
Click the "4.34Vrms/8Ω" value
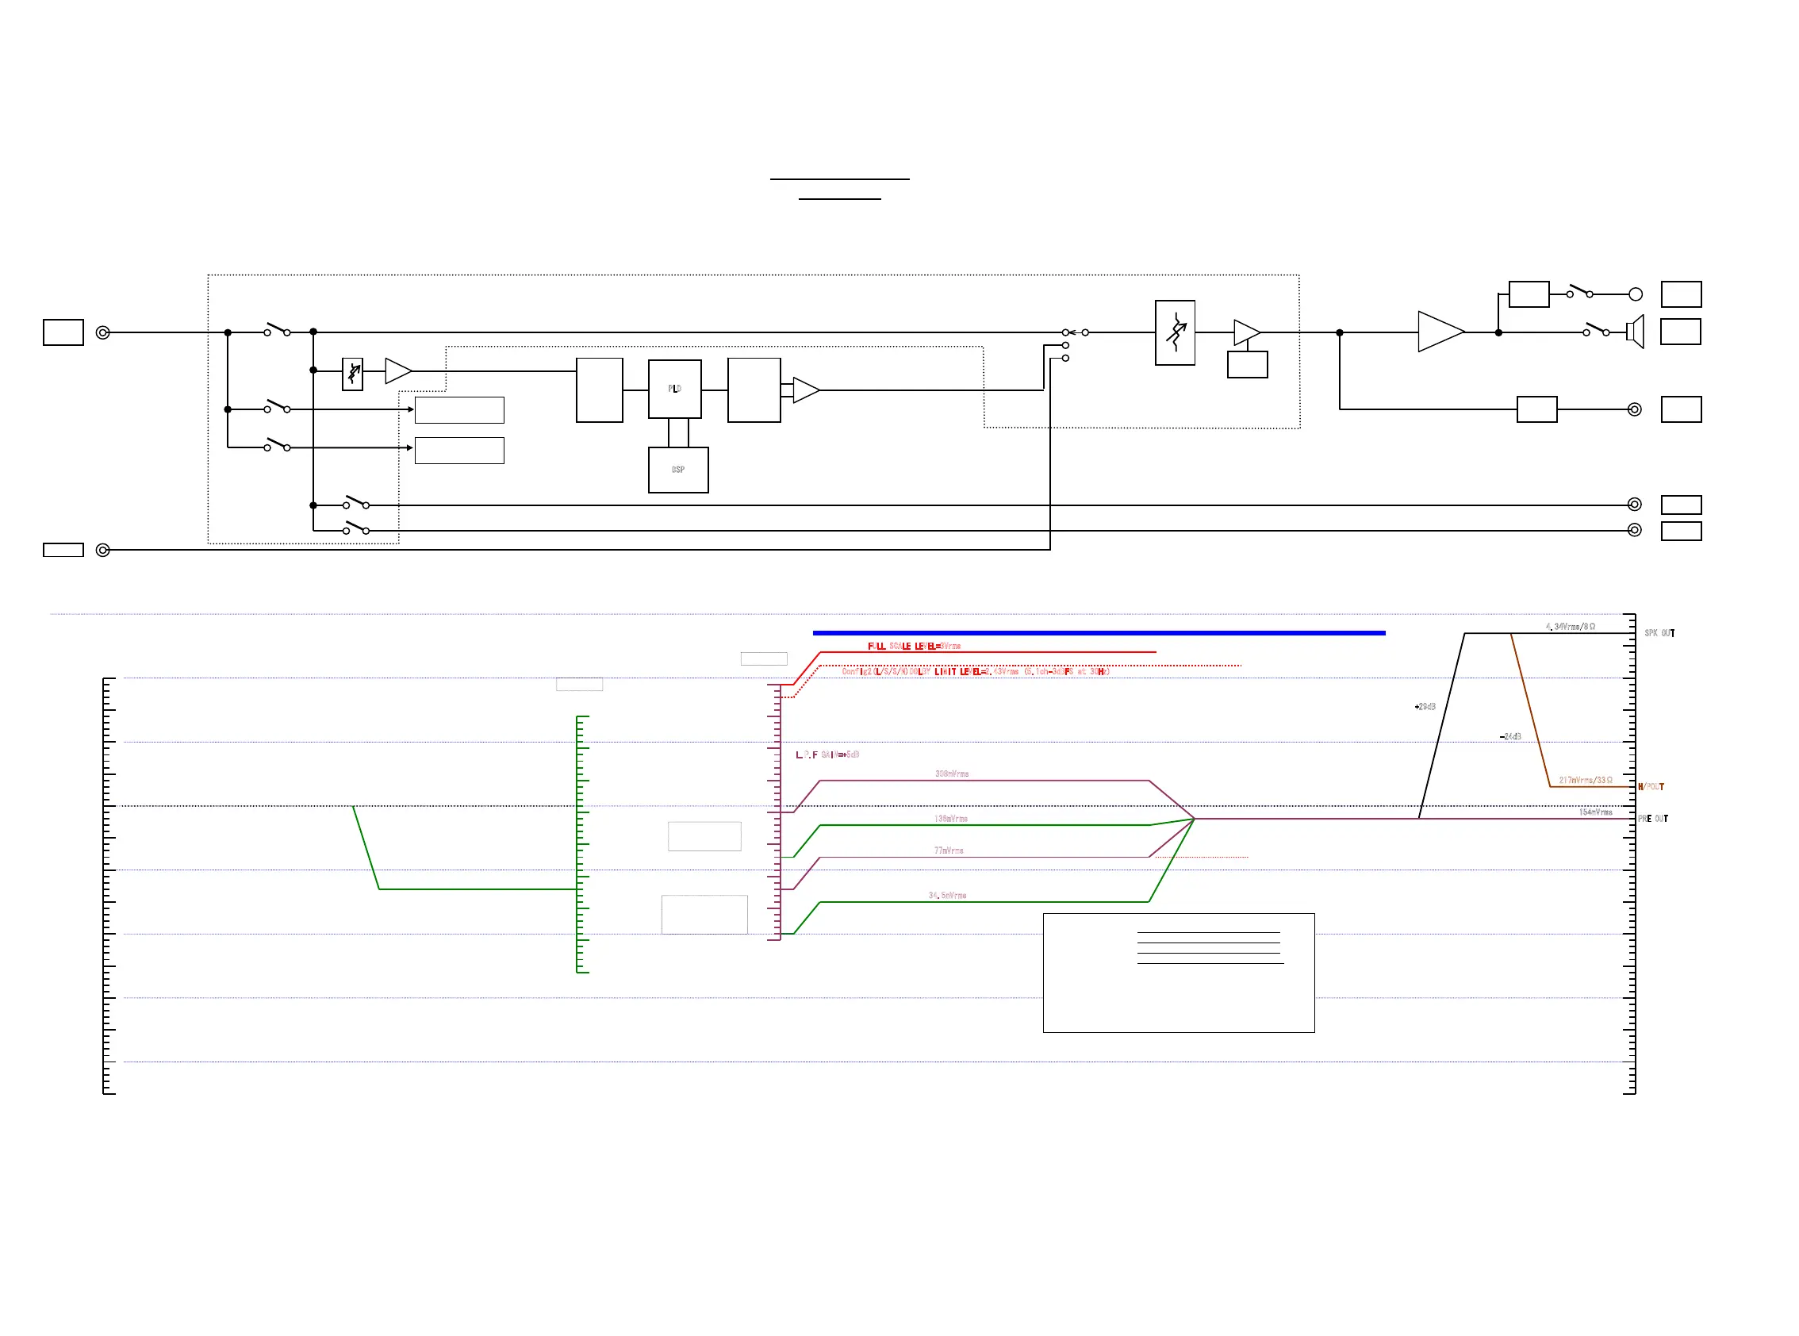point(1571,627)
